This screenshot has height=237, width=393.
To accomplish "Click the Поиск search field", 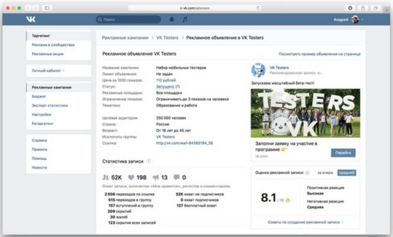I will [x=129, y=19].
